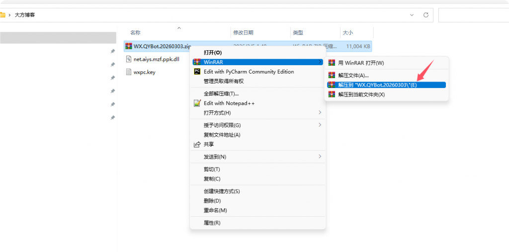This screenshot has width=509, height=252.
Task: Click the folder icon in address bar
Action: click(x=2, y=15)
